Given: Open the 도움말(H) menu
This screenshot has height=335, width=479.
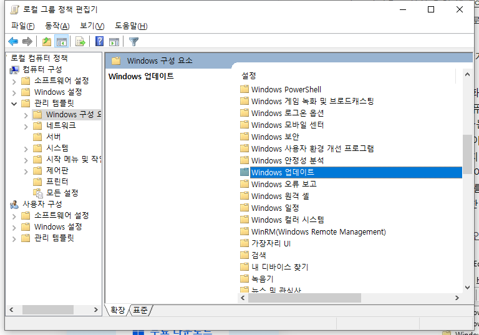Looking at the screenshot, I should (x=131, y=26).
